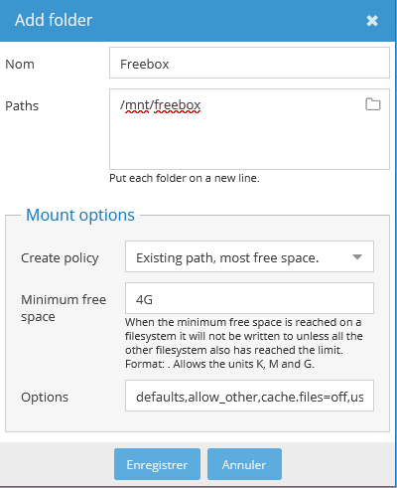The height and width of the screenshot is (488, 397).
Task: Click the 'Put each folder on a new line.' hint
Action: 185,178
